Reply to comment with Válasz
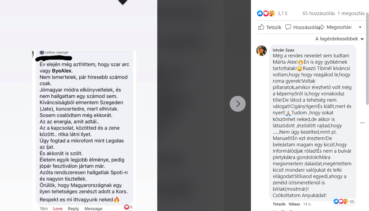Image resolution: width=369 pixels, height=211 pixels. (294, 204)
